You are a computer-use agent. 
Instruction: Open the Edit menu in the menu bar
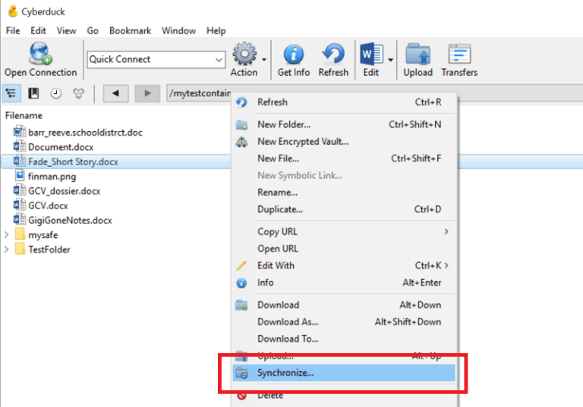pos(38,30)
